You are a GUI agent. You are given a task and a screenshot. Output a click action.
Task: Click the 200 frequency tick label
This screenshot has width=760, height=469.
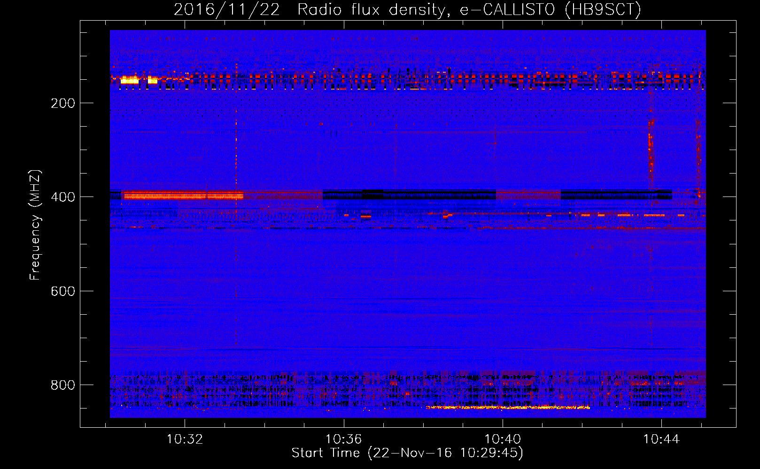click(x=63, y=103)
